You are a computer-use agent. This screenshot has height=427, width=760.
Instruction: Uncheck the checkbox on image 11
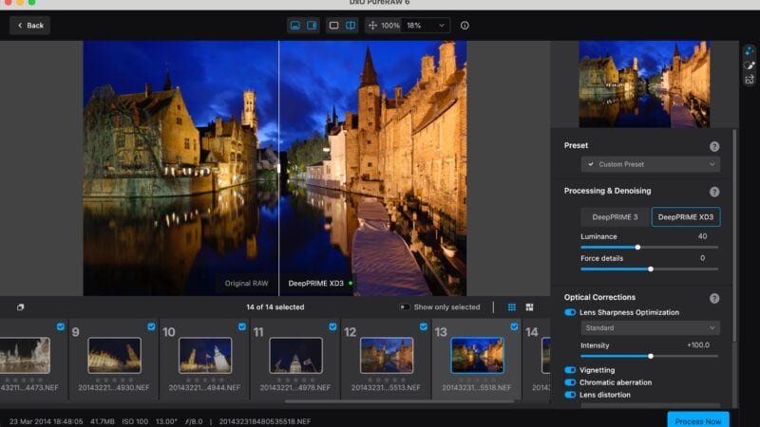point(332,326)
